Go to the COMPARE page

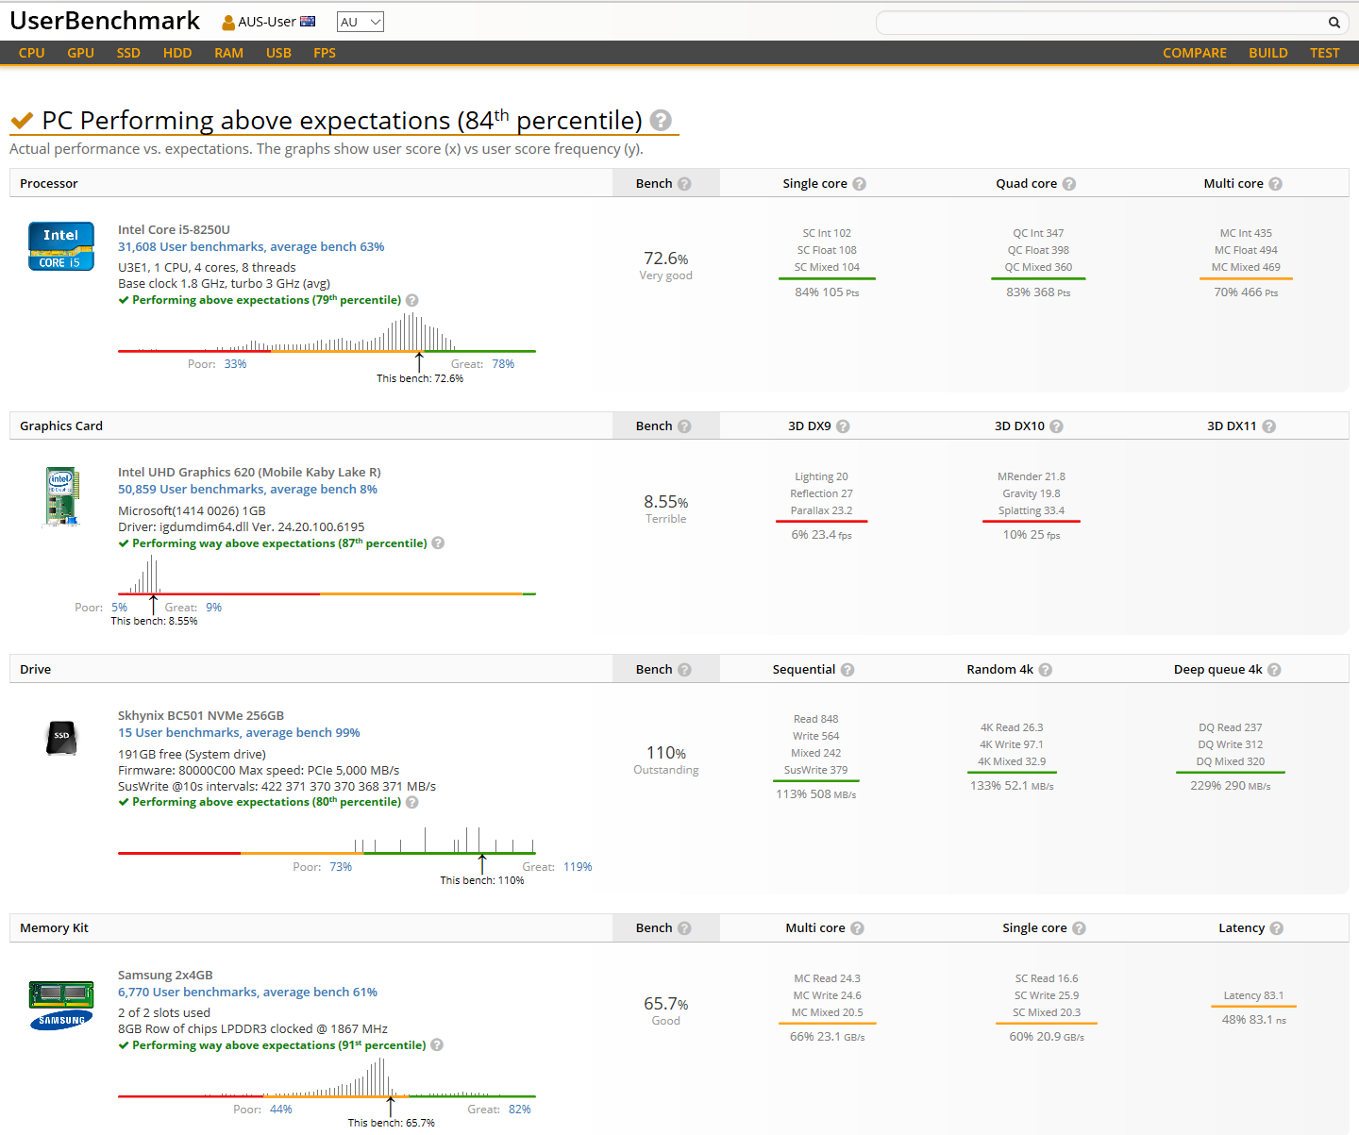tap(1195, 53)
